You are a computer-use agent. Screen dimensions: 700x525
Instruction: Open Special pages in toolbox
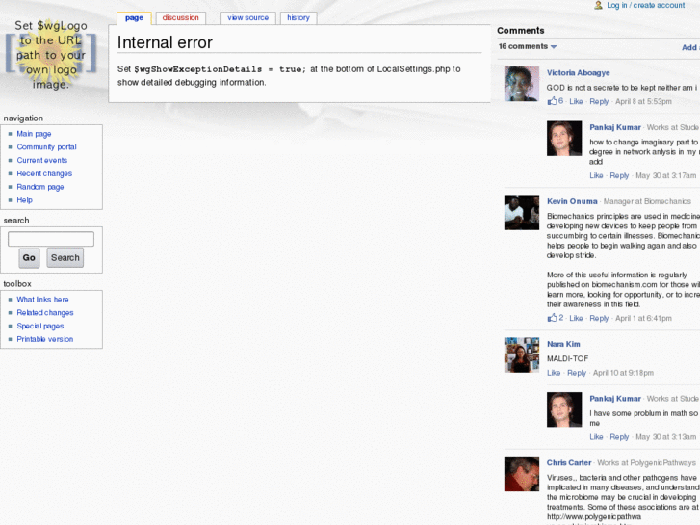click(40, 326)
